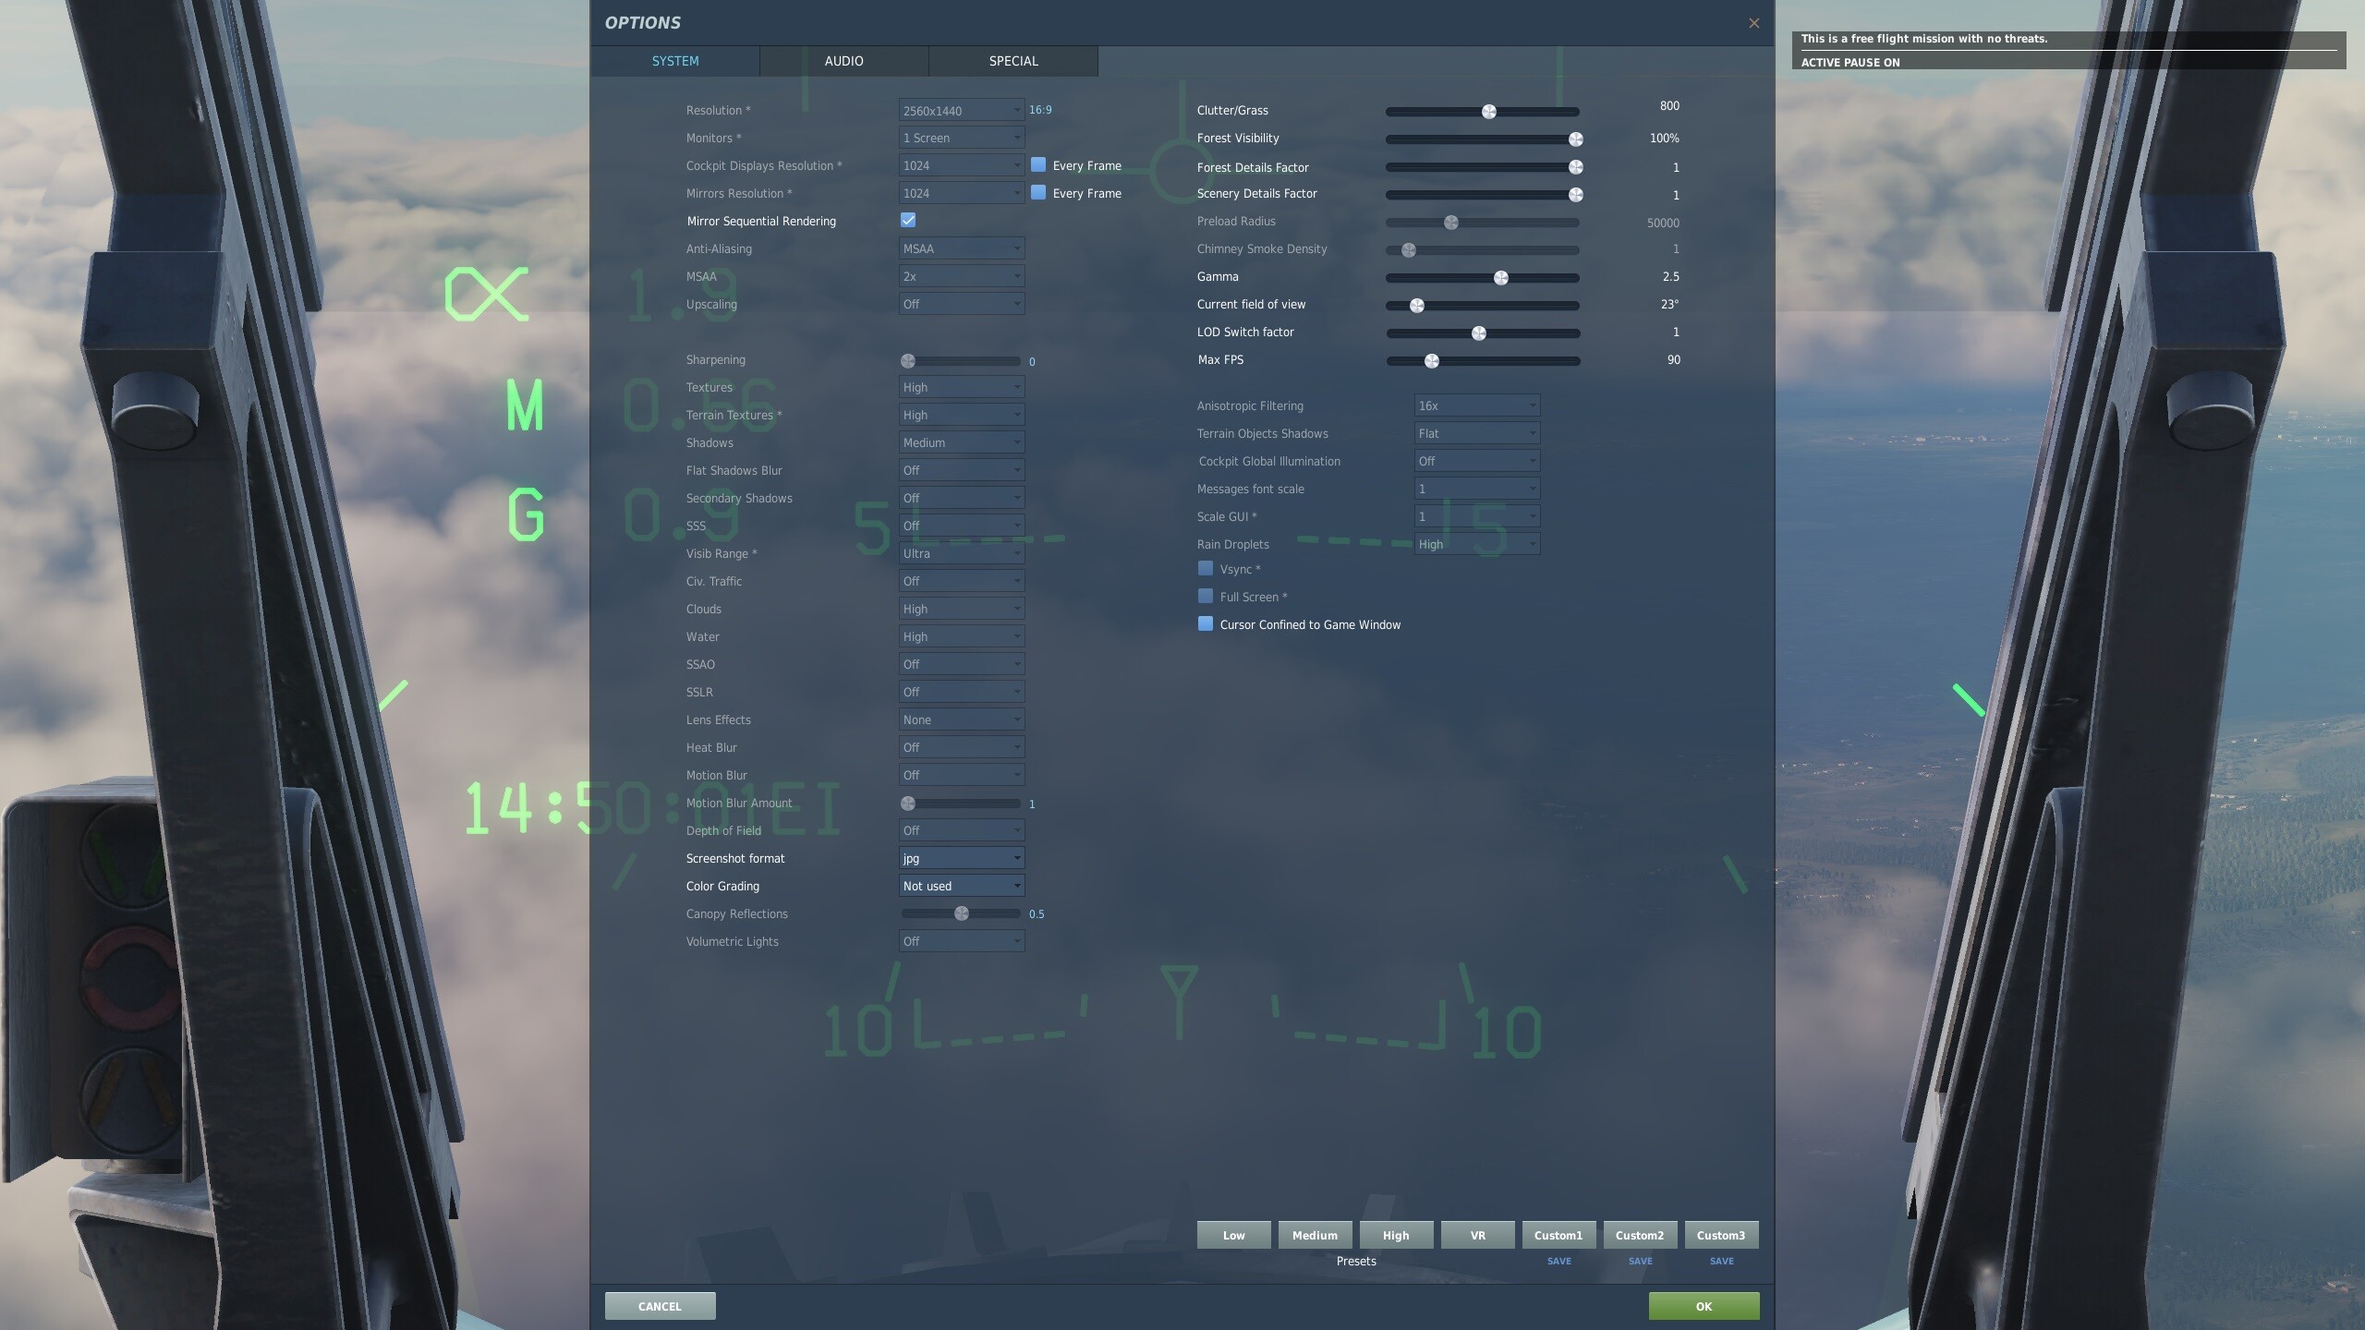Enable Cockpit Displays Every Frame checkbox
Viewport: 2365px width, 1330px height.
1038,164
